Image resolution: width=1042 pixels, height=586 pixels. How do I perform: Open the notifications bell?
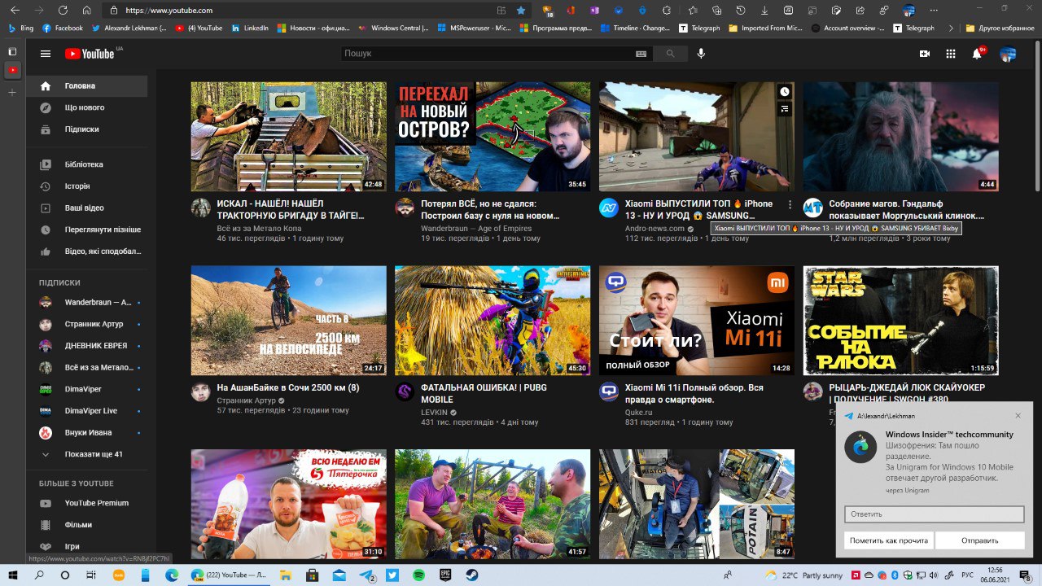tap(977, 54)
